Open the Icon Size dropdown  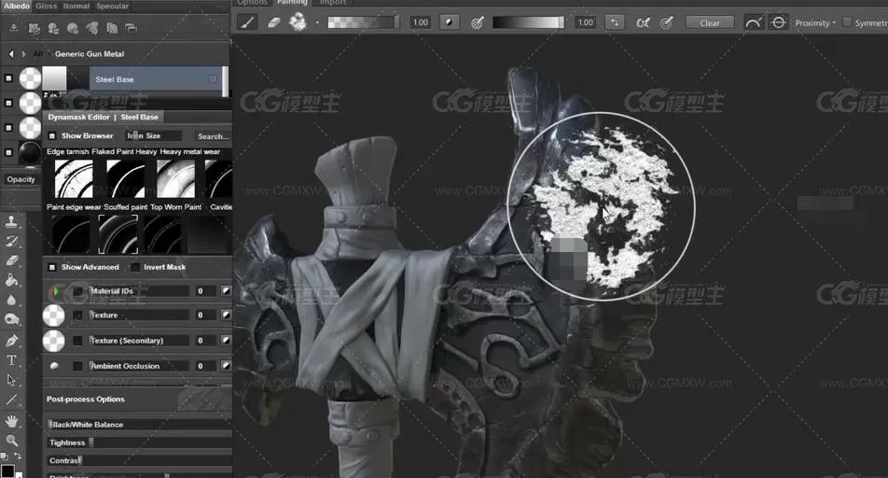click(x=153, y=135)
